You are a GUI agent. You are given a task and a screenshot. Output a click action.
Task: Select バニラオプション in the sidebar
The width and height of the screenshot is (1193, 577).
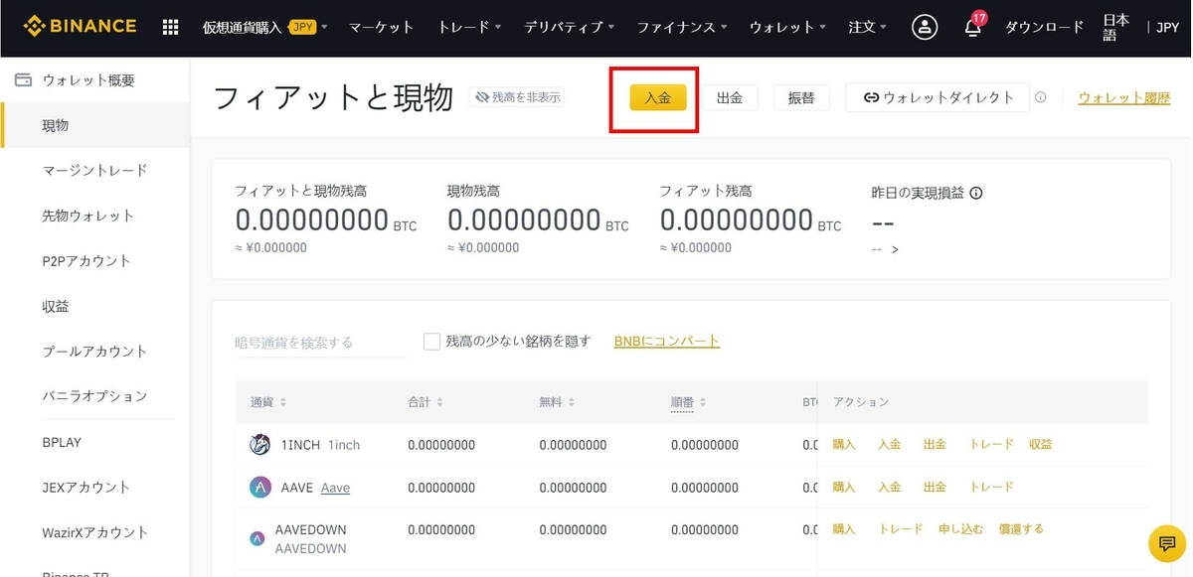coord(94,396)
